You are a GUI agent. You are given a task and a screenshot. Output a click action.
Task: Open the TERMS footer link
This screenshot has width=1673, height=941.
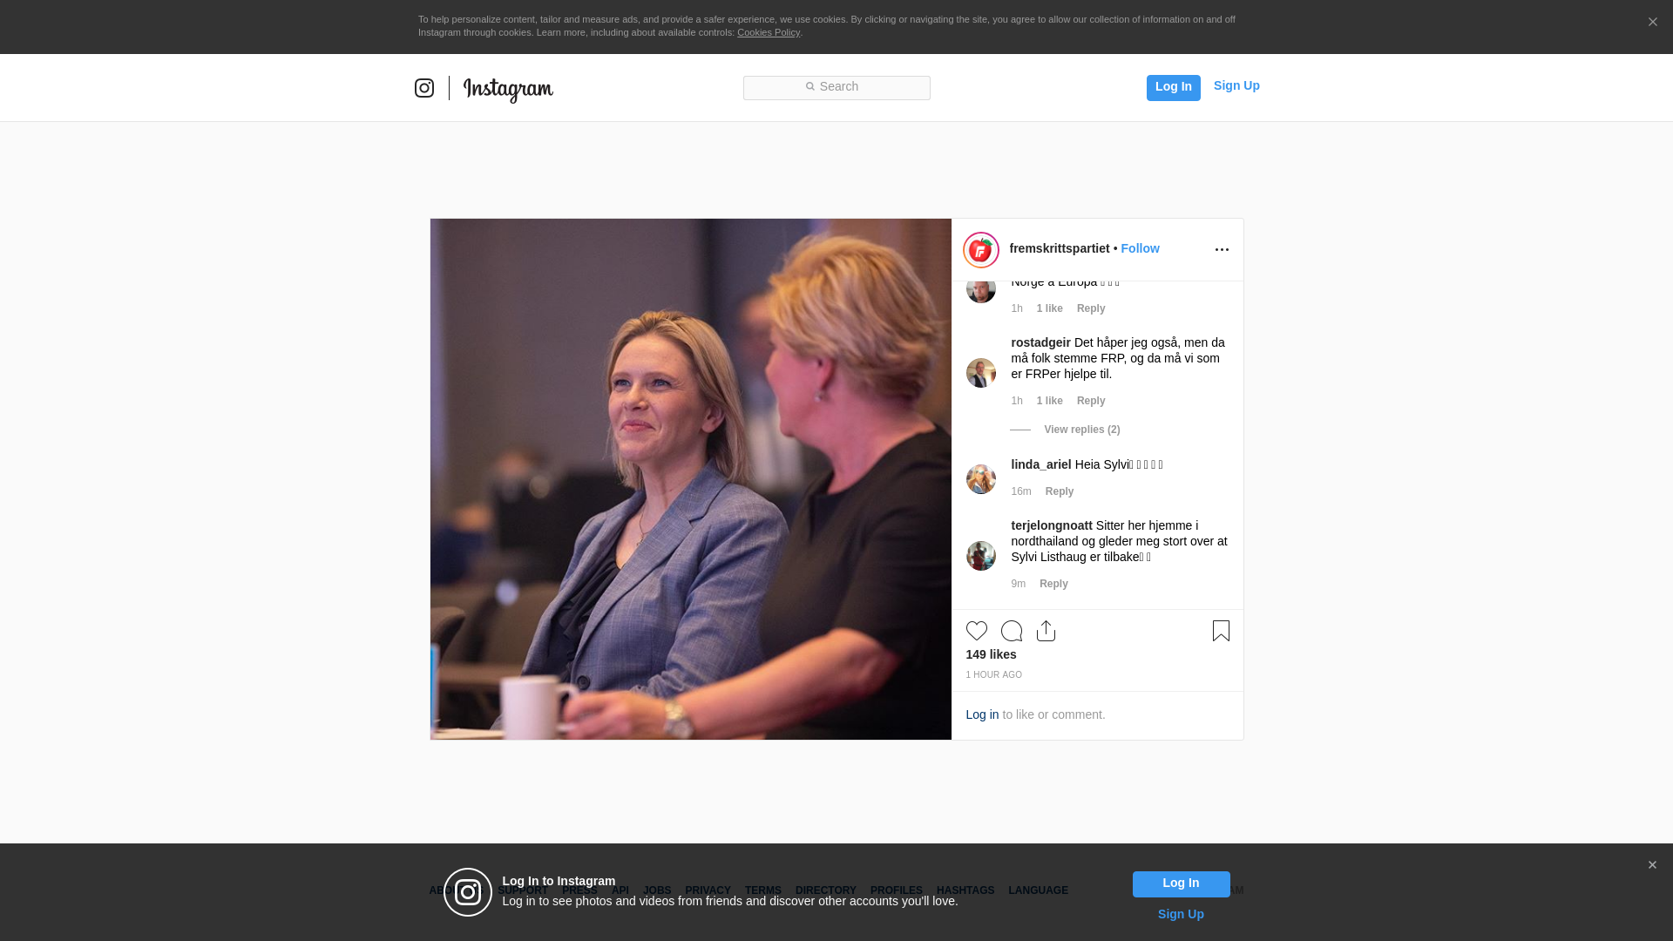tap(763, 890)
